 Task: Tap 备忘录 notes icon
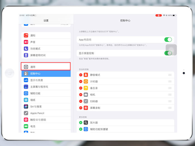point(86,88)
